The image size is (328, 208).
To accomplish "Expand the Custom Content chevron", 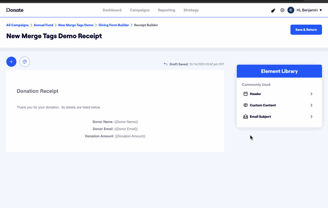I will point(311,105).
